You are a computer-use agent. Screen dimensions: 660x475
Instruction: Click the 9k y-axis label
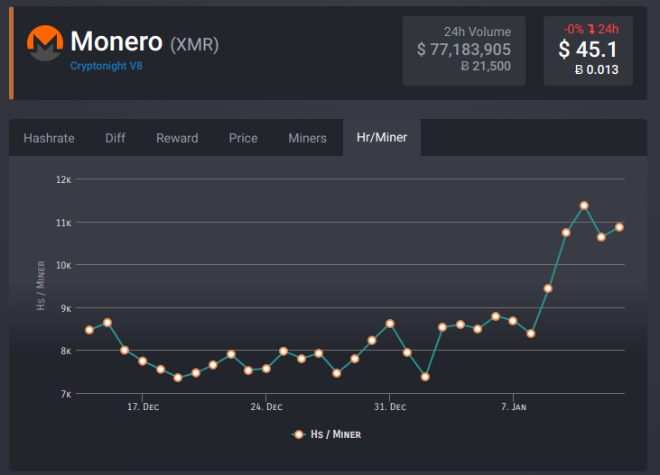(66, 308)
